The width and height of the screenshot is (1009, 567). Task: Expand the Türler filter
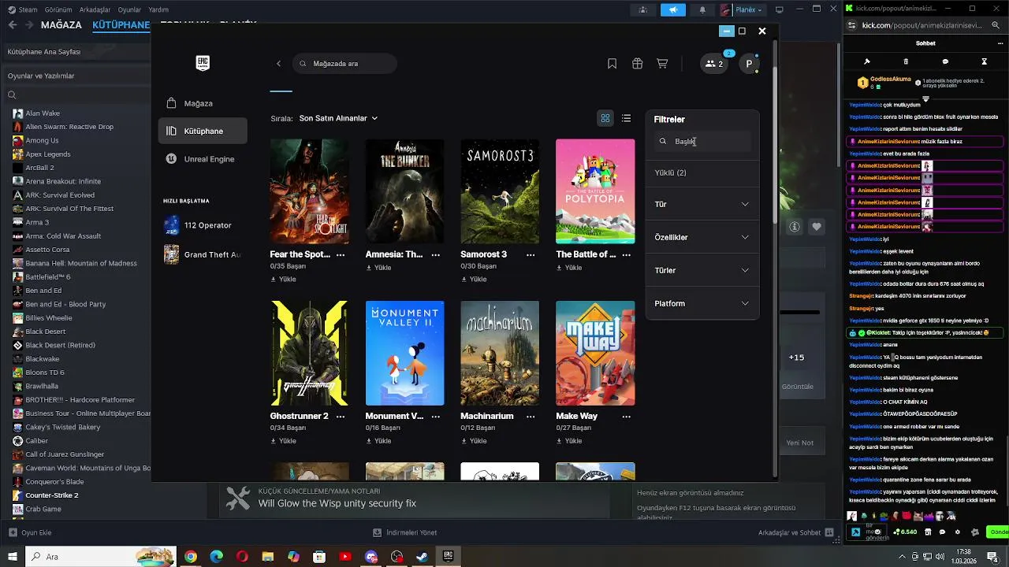click(702, 270)
